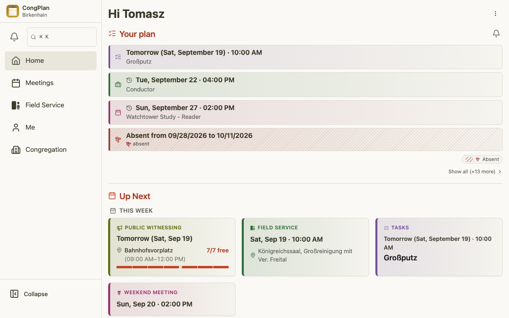
Task: Click the location pin beside Bahnhofsvorplatz
Action: (x=119, y=250)
